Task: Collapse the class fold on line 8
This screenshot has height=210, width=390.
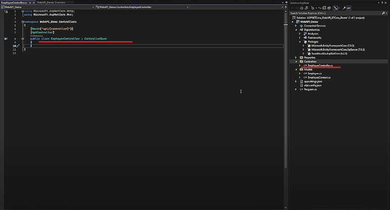Action: coord(22,39)
